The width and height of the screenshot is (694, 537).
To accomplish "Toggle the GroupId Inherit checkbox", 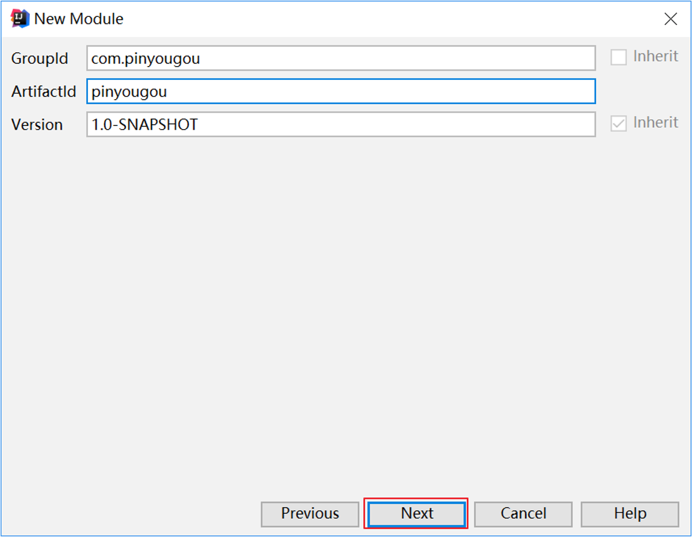I will 619,57.
